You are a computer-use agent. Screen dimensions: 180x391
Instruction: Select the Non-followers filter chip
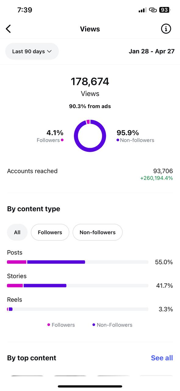click(97, 232)
